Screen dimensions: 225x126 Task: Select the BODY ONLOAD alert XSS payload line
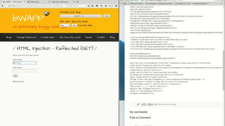tap(142, 7)
